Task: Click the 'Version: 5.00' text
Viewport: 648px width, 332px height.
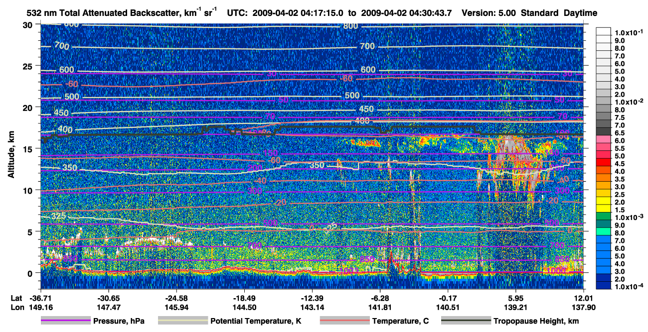Action: (490, 13)
